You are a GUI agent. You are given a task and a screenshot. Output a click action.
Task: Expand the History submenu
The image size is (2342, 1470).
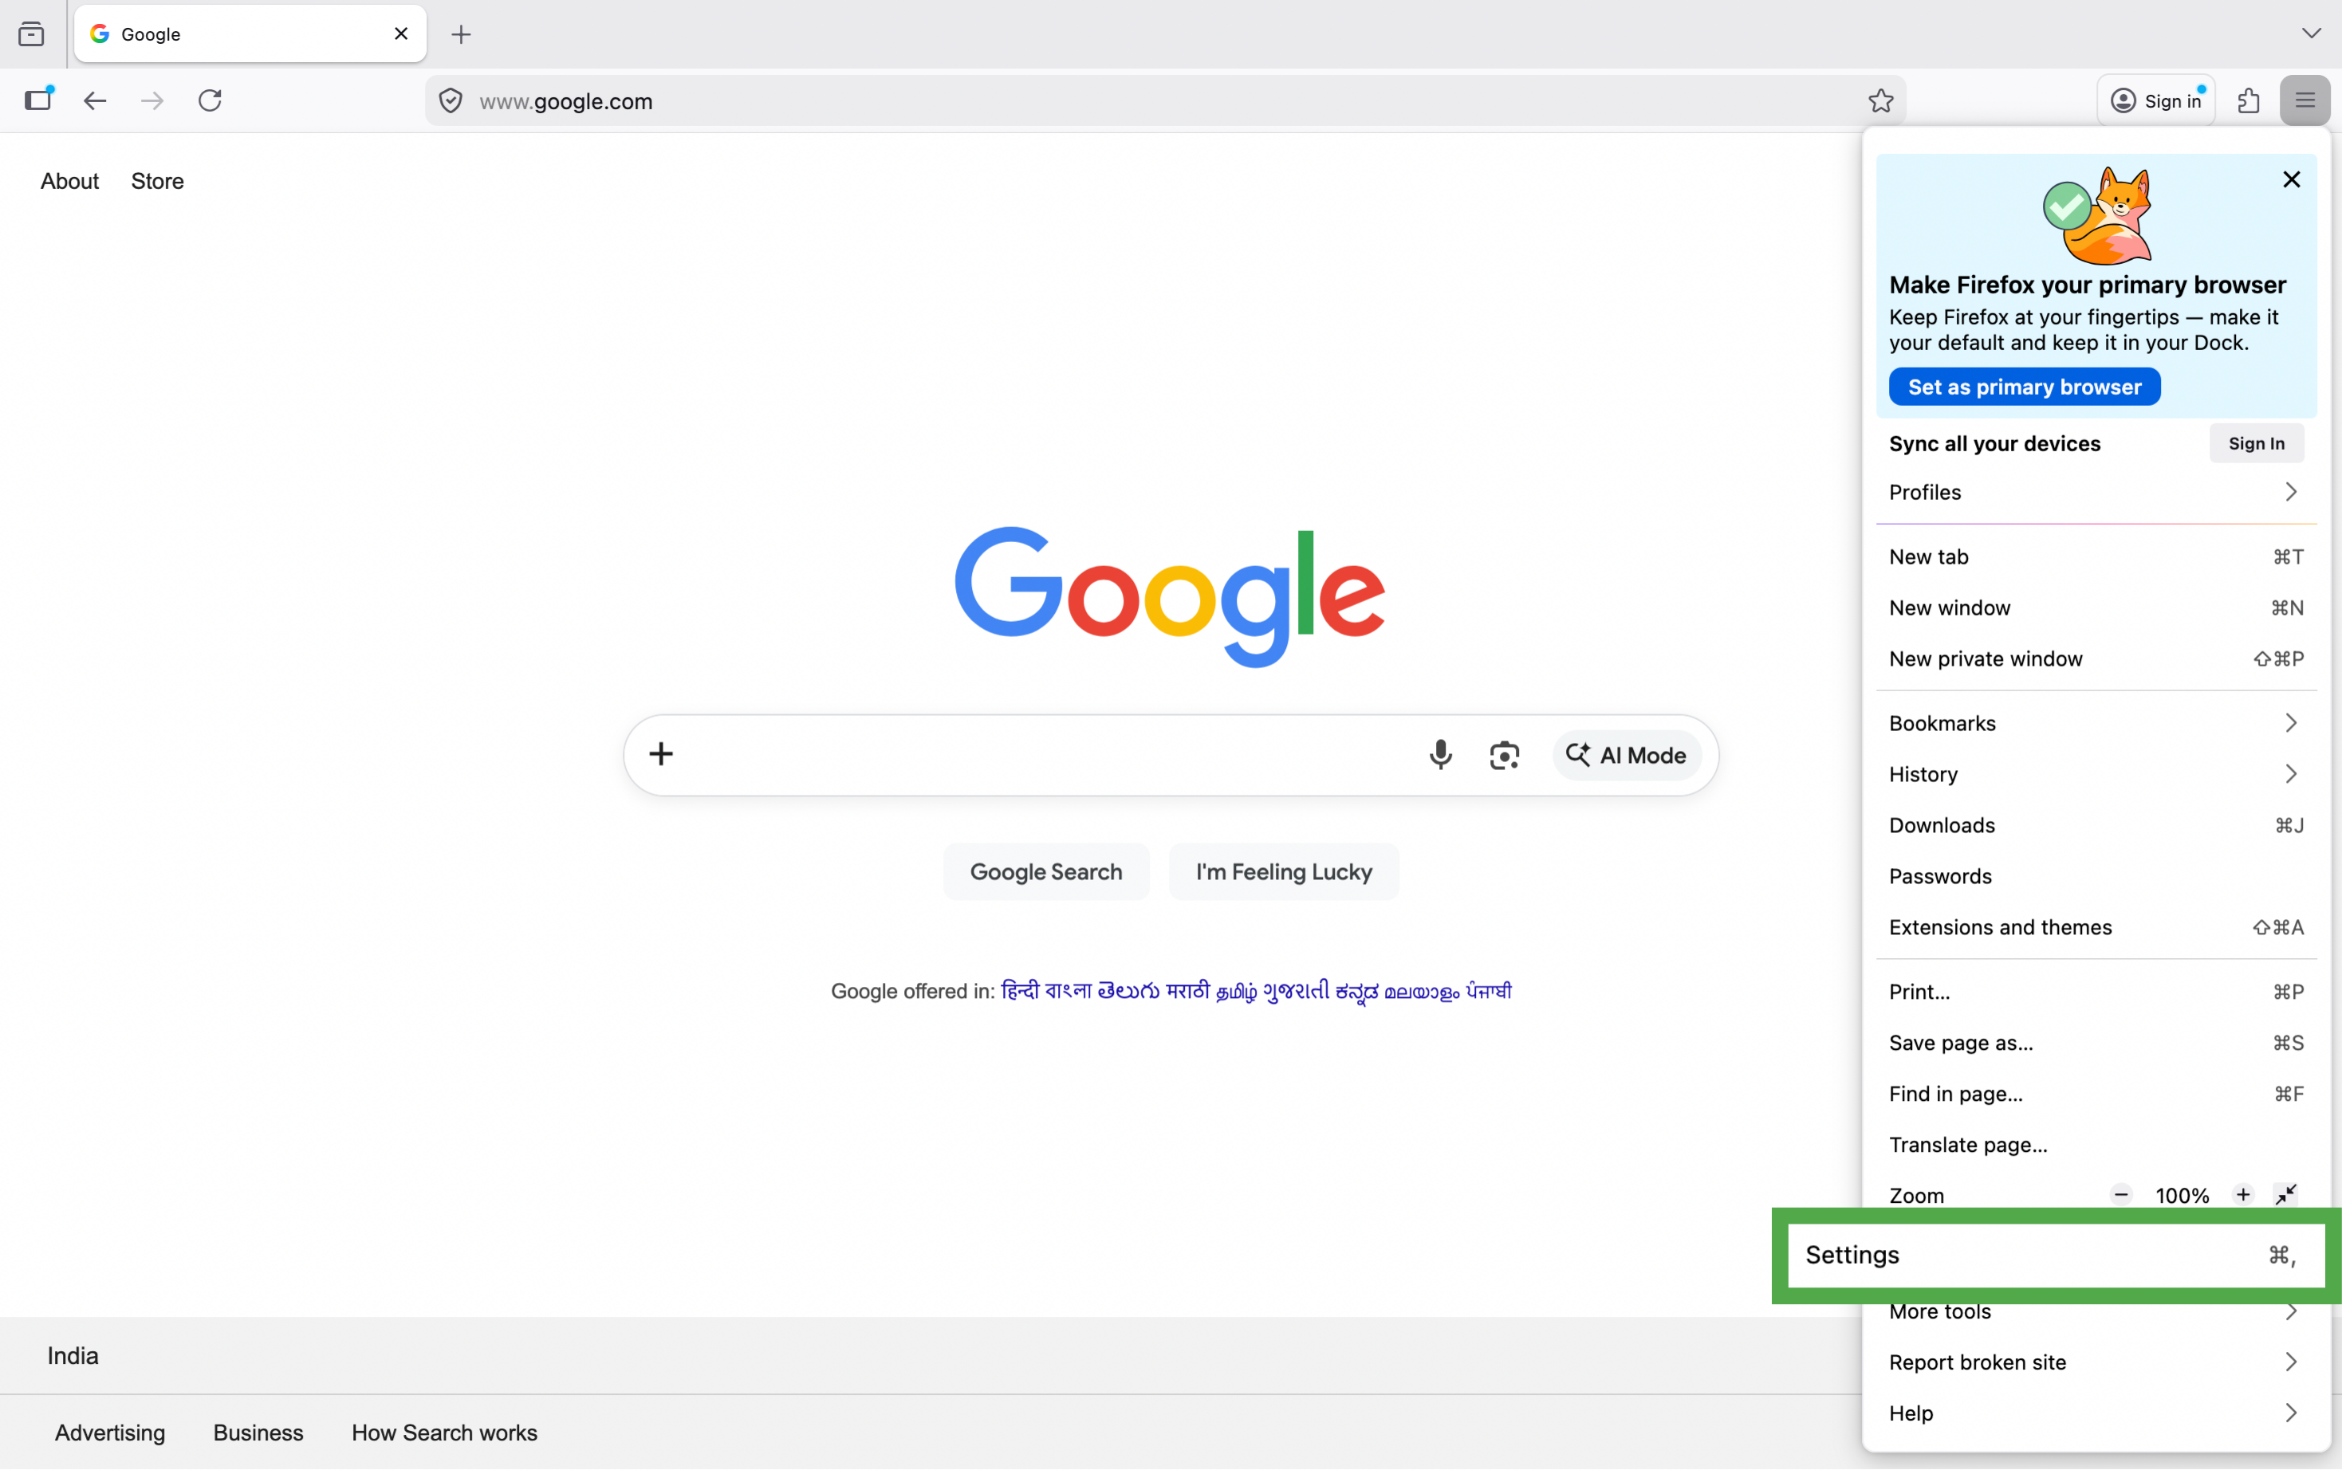pos(2096,774)
